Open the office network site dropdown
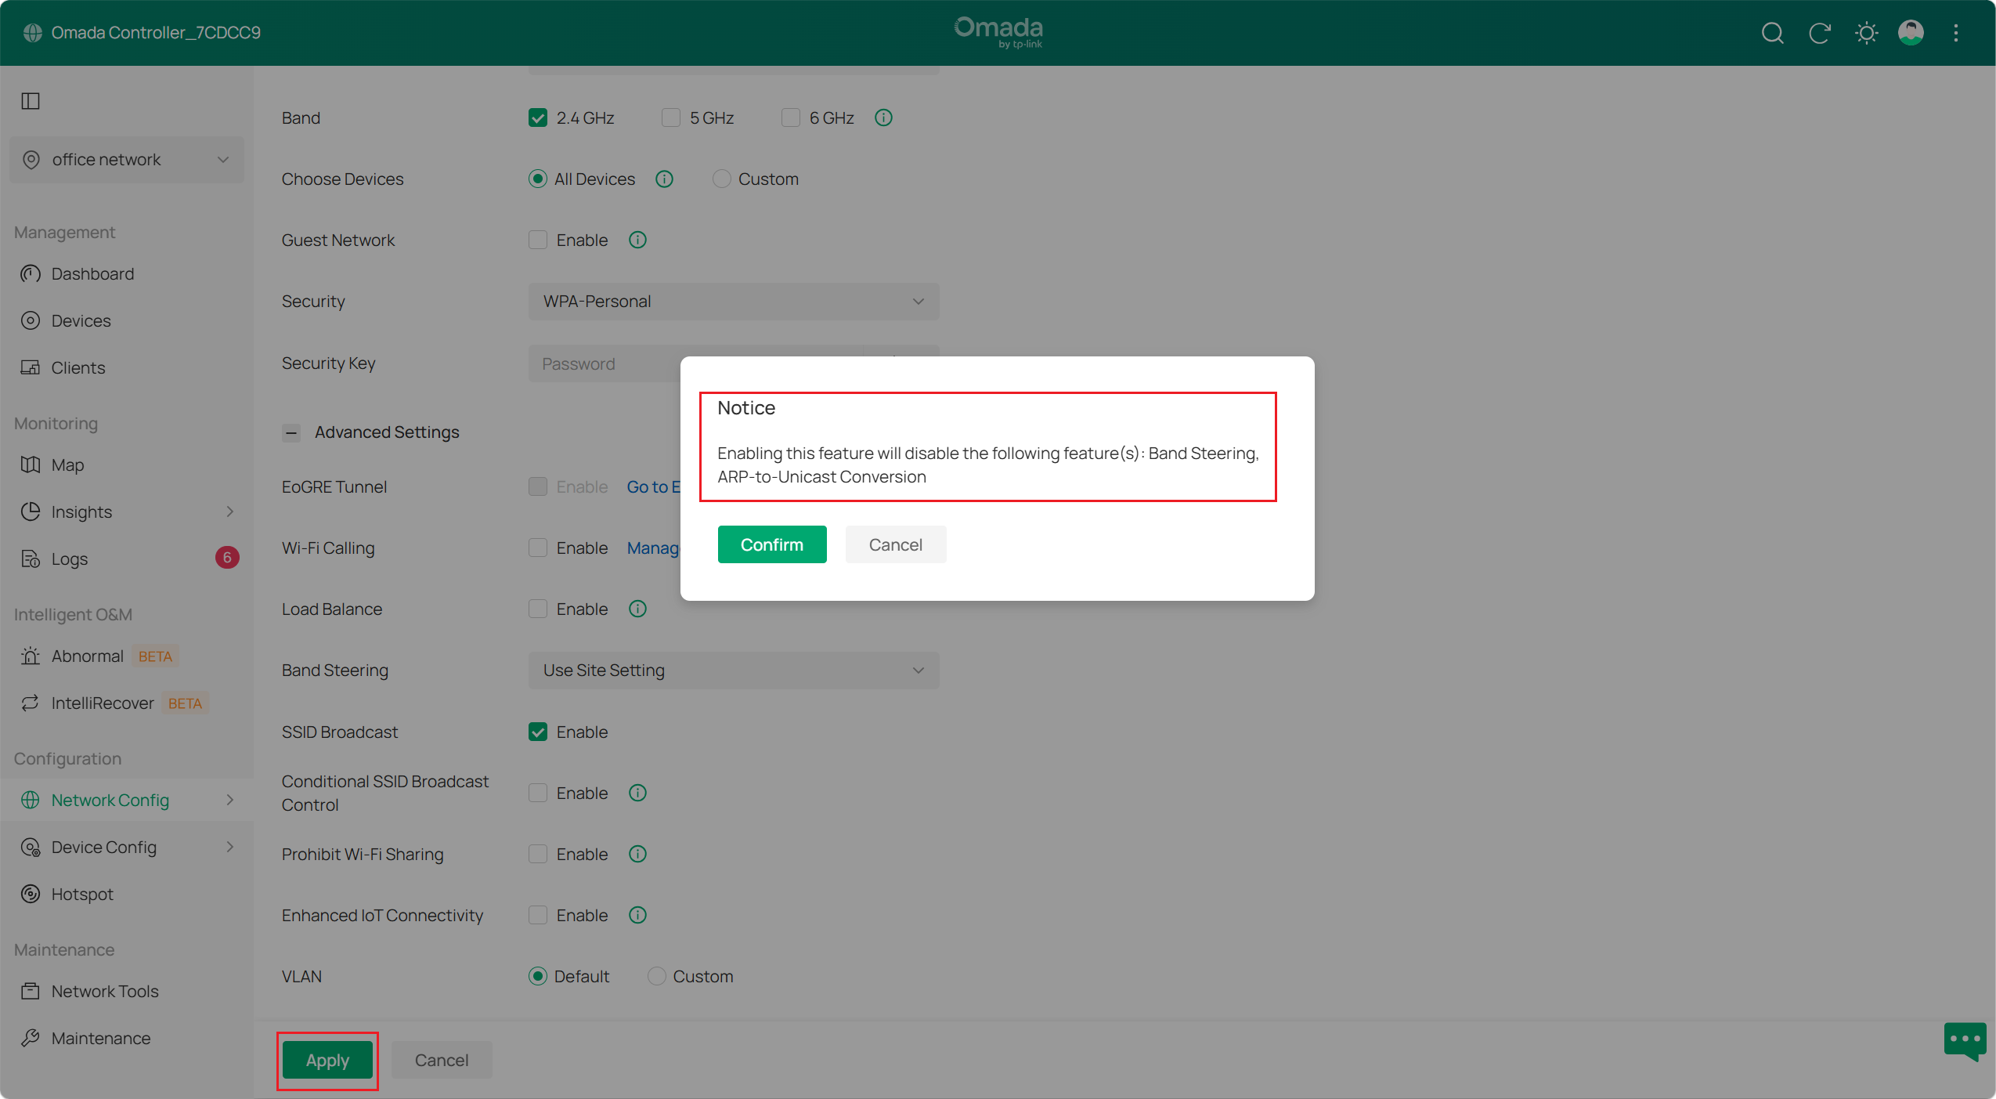 click(x=127, y=160)
